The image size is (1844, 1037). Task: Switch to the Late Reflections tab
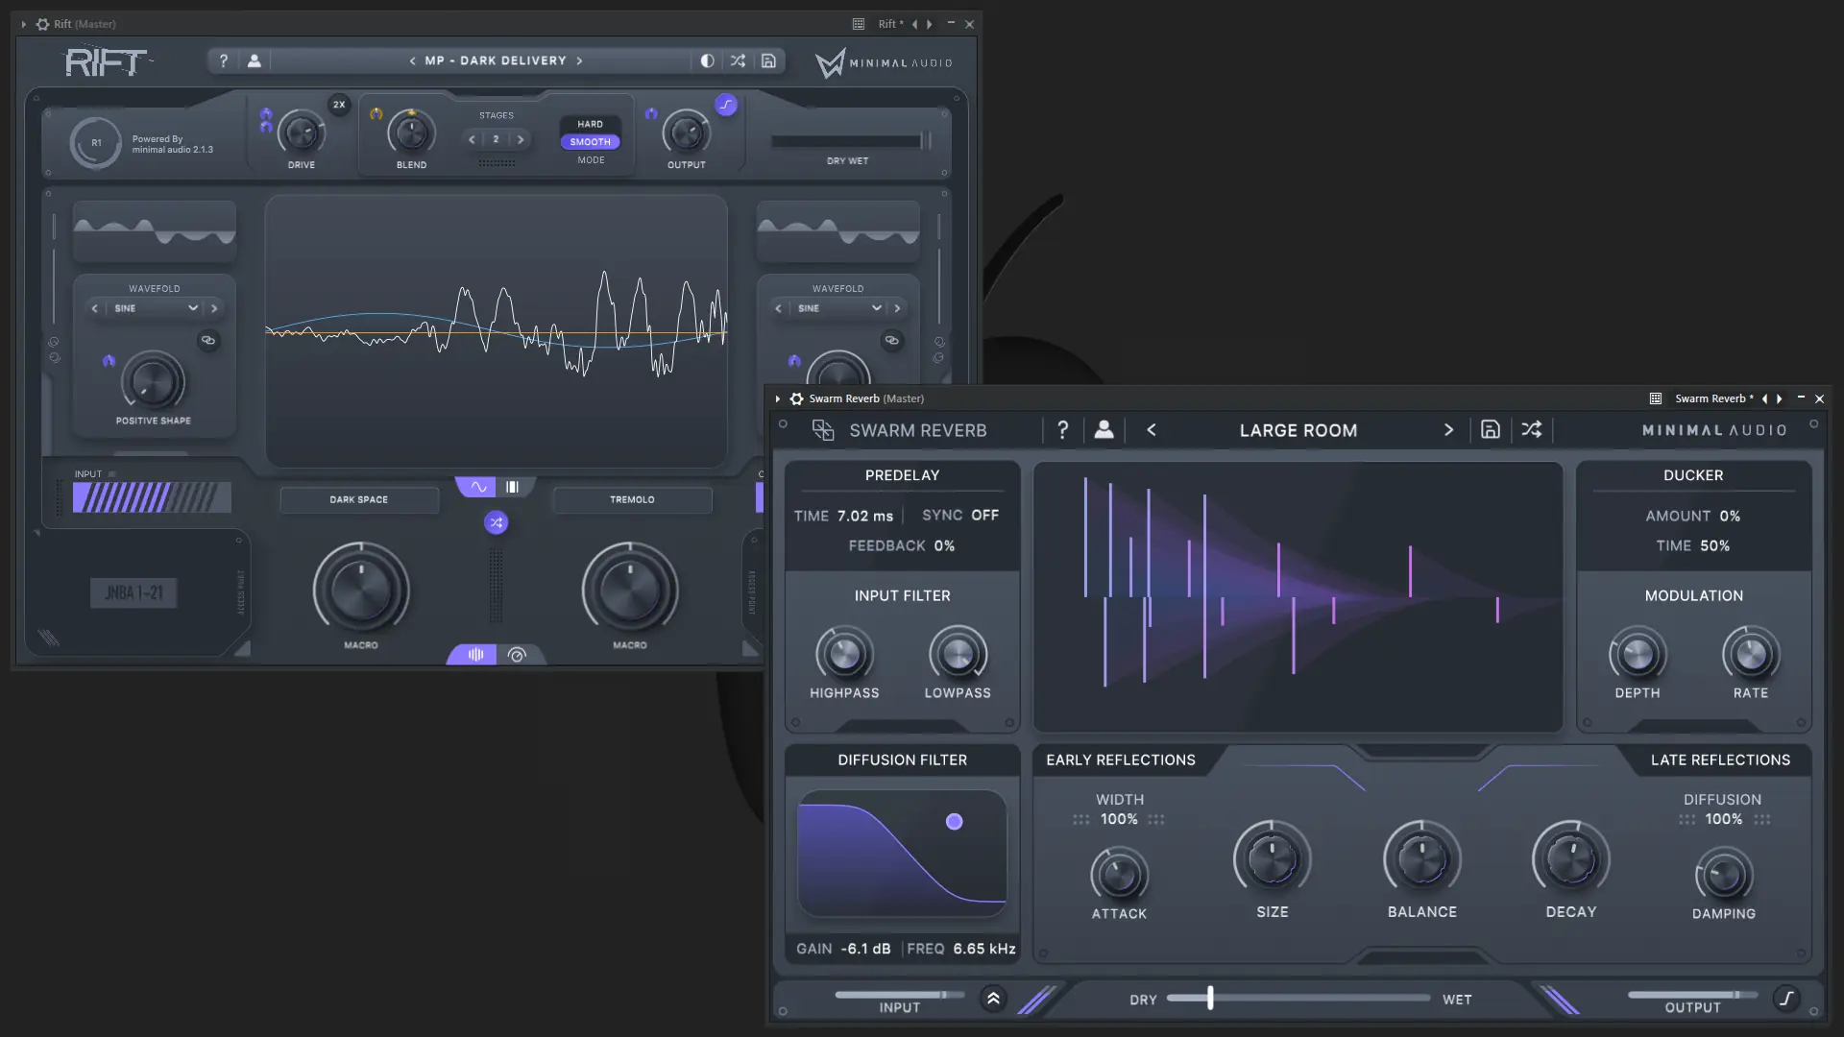[1719, 760]
